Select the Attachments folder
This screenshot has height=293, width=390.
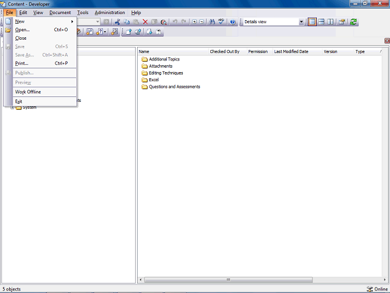[x=157, y=66]
